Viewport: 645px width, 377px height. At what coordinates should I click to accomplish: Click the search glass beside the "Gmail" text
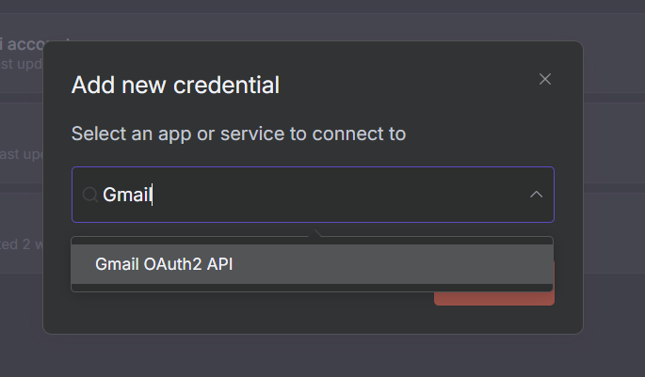point(89,195)
